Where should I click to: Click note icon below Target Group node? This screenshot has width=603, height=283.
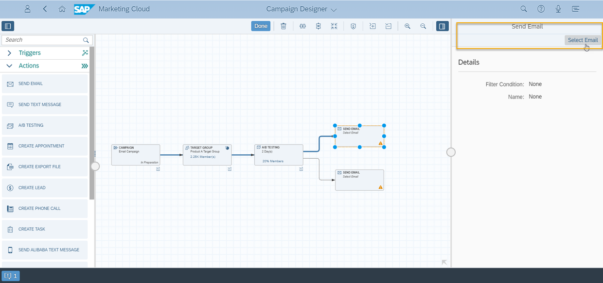[230, 169]
